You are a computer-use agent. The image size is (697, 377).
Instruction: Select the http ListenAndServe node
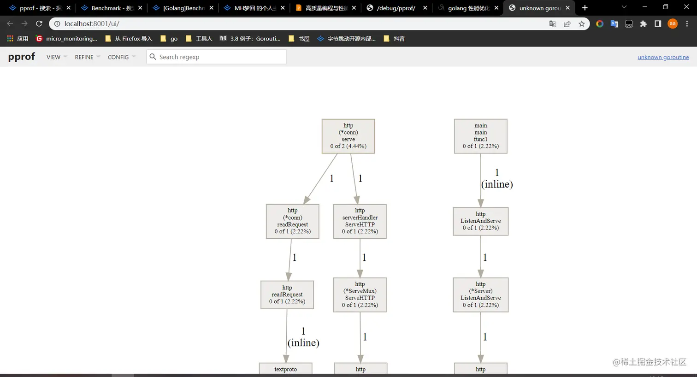[480, 221]
